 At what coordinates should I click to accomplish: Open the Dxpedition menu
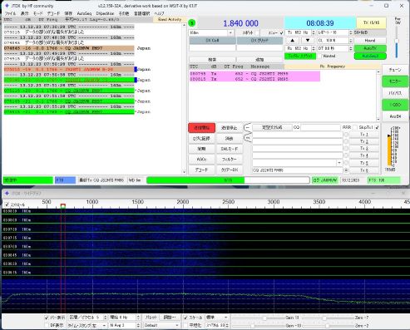tap(105, 13)
